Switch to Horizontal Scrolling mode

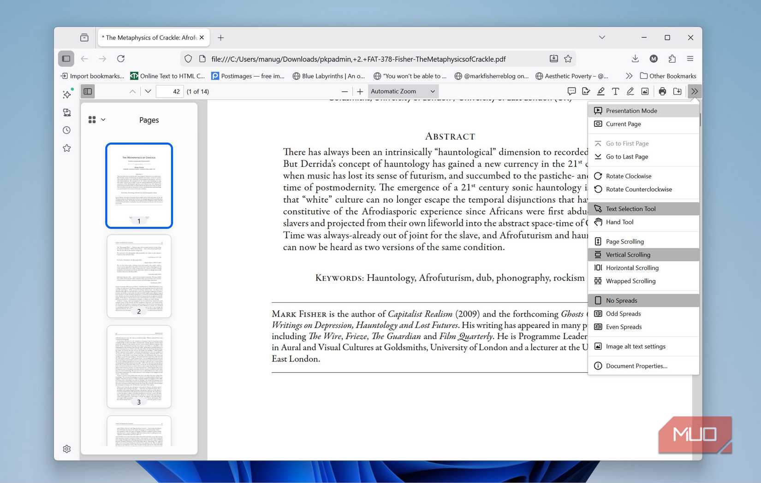point(631,267)
